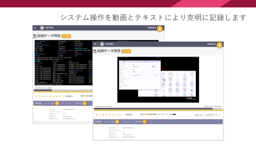Screen dimensions: 256x144
Task: Click search magnifier button on front window tab bar
Action: [x=144, y=122]
